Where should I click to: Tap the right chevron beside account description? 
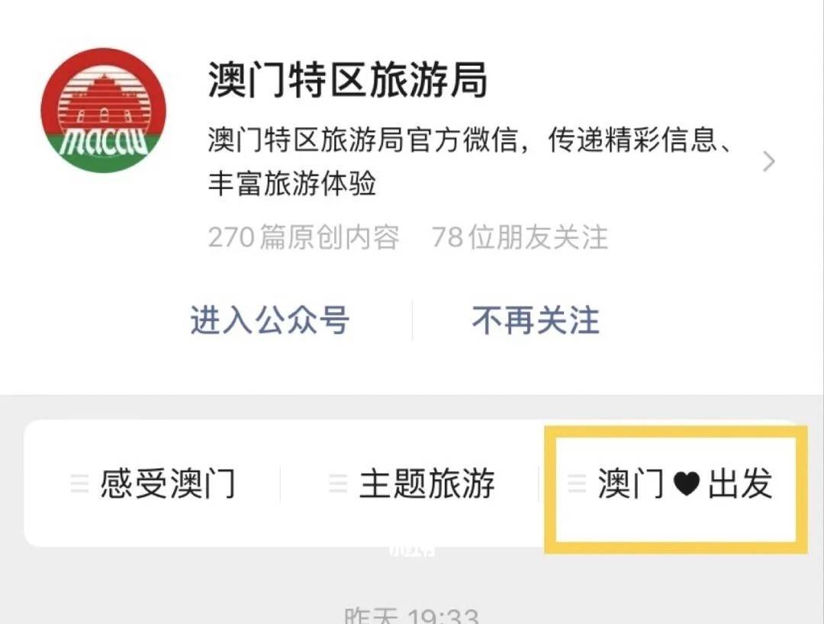tap(769, 161)
